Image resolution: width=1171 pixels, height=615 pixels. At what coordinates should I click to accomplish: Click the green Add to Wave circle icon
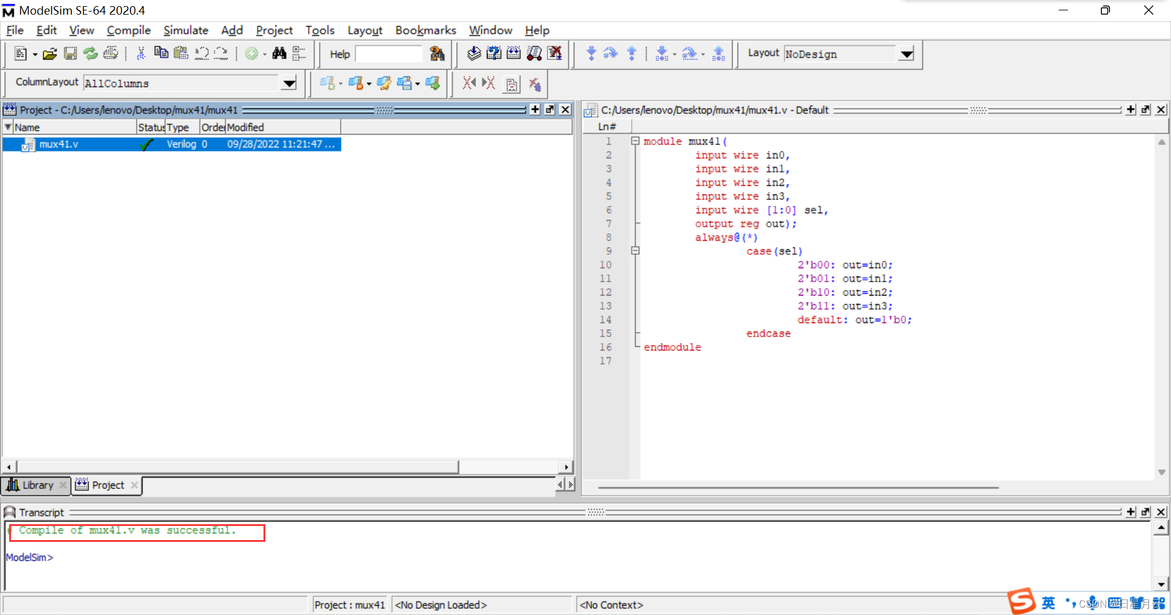(251, 54)
